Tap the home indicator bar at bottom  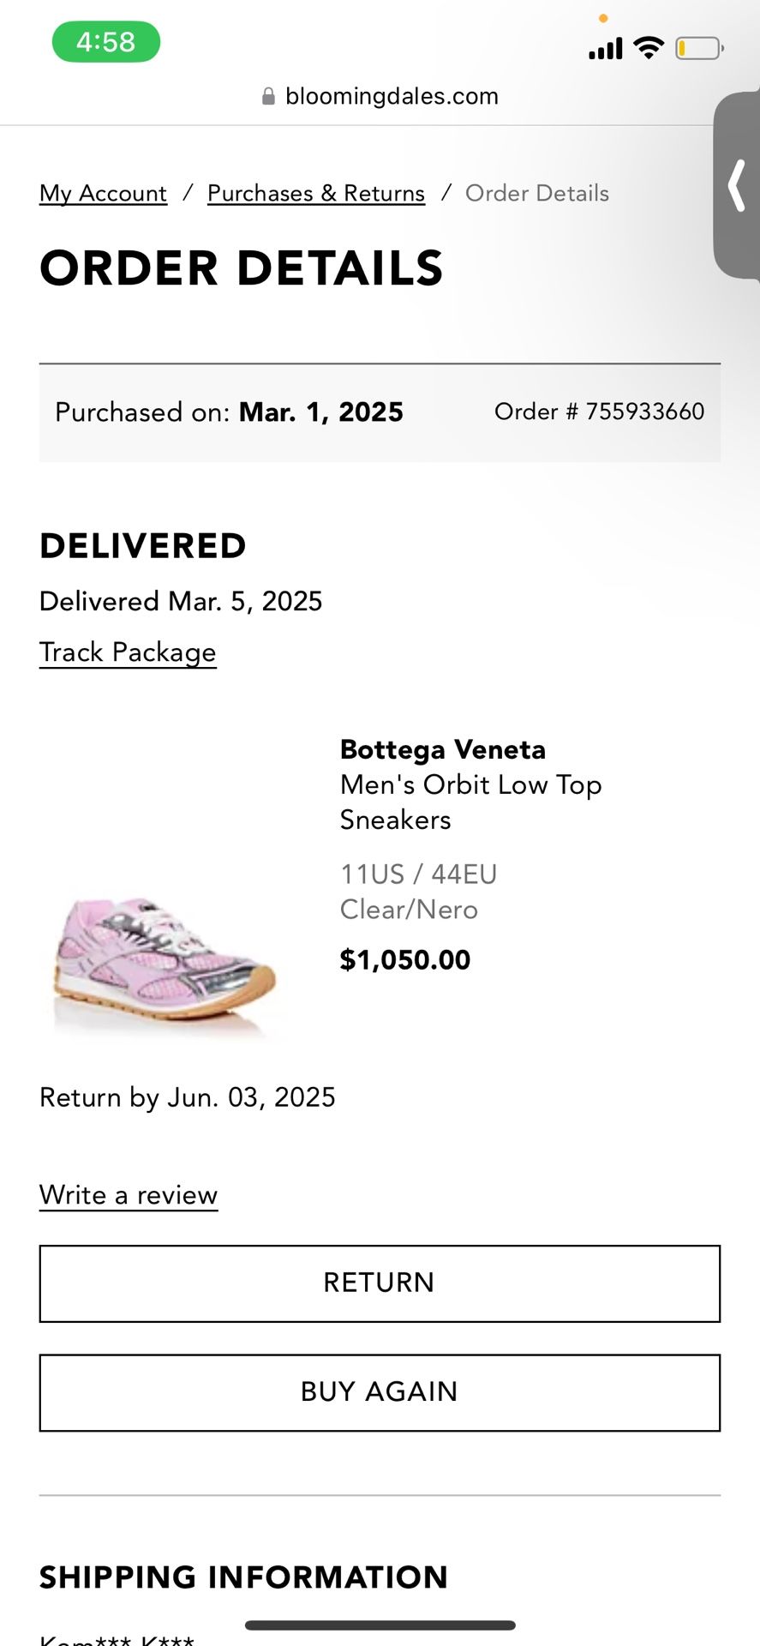(x=380, y=1625)
